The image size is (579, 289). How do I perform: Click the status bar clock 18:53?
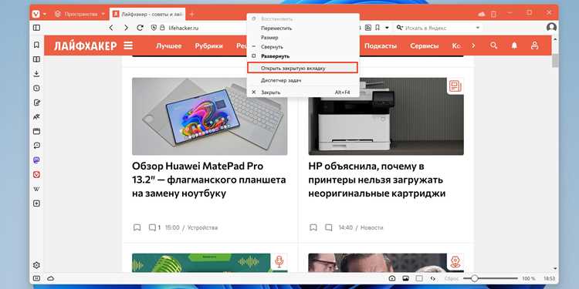[549, 278]
